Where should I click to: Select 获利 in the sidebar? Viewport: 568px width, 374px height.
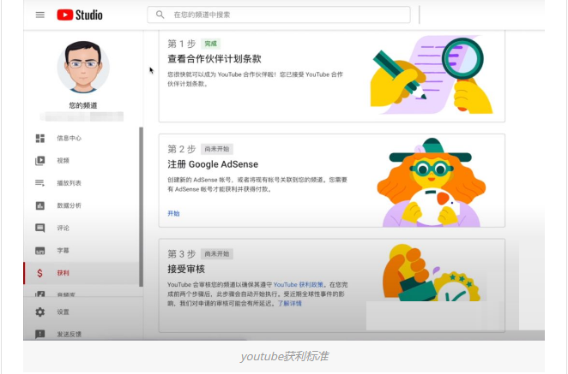click(x=82, y=273)
